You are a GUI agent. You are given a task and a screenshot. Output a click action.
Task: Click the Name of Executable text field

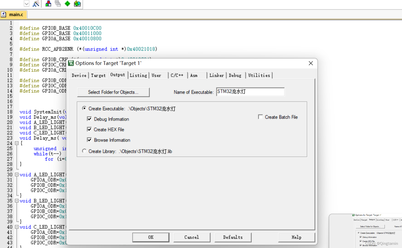pyautogui.click(x=250, y=92)
